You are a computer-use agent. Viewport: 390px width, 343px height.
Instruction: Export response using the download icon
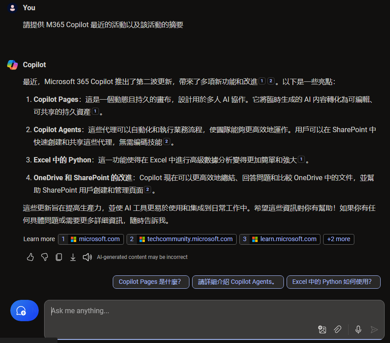[73, 257]
